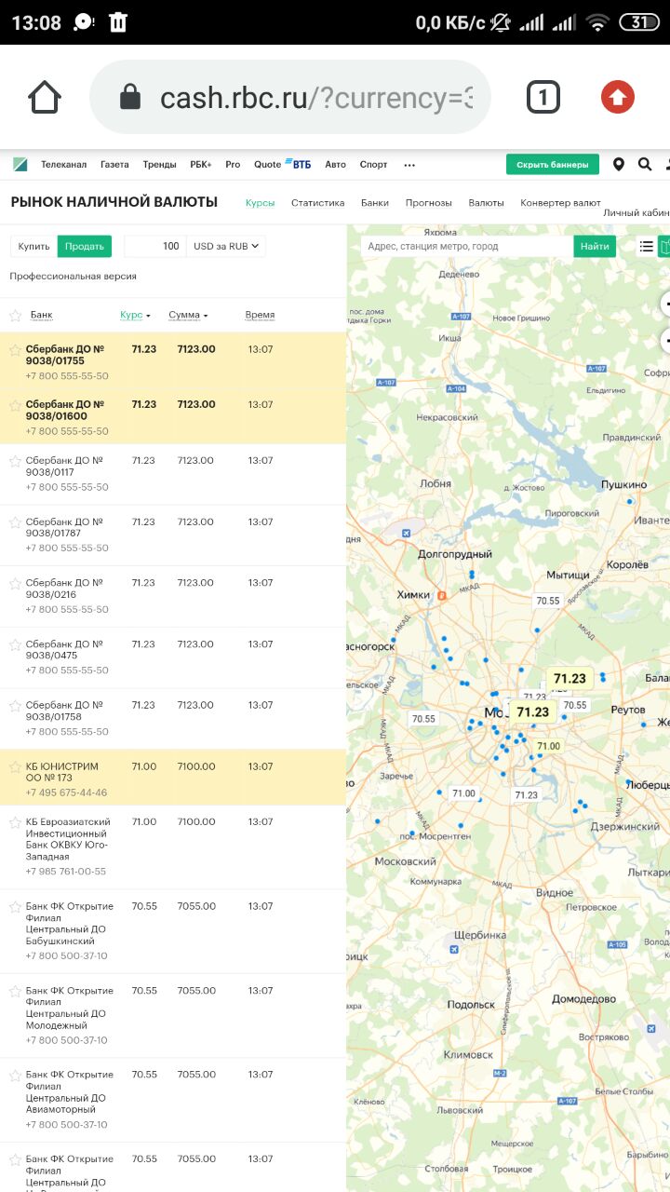This screenshot has height=1192, width=670.
Task: Select the Купить toggle option
Action: tap(33, 246)
